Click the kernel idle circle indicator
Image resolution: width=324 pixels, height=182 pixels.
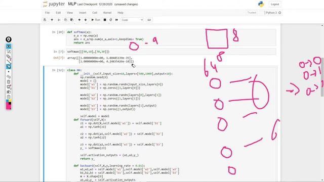coord(280,13)
